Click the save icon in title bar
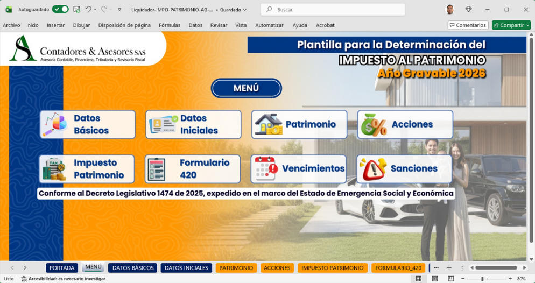Image resolution: width=535 pixels, height=283 pixels. tap(77, 10)
